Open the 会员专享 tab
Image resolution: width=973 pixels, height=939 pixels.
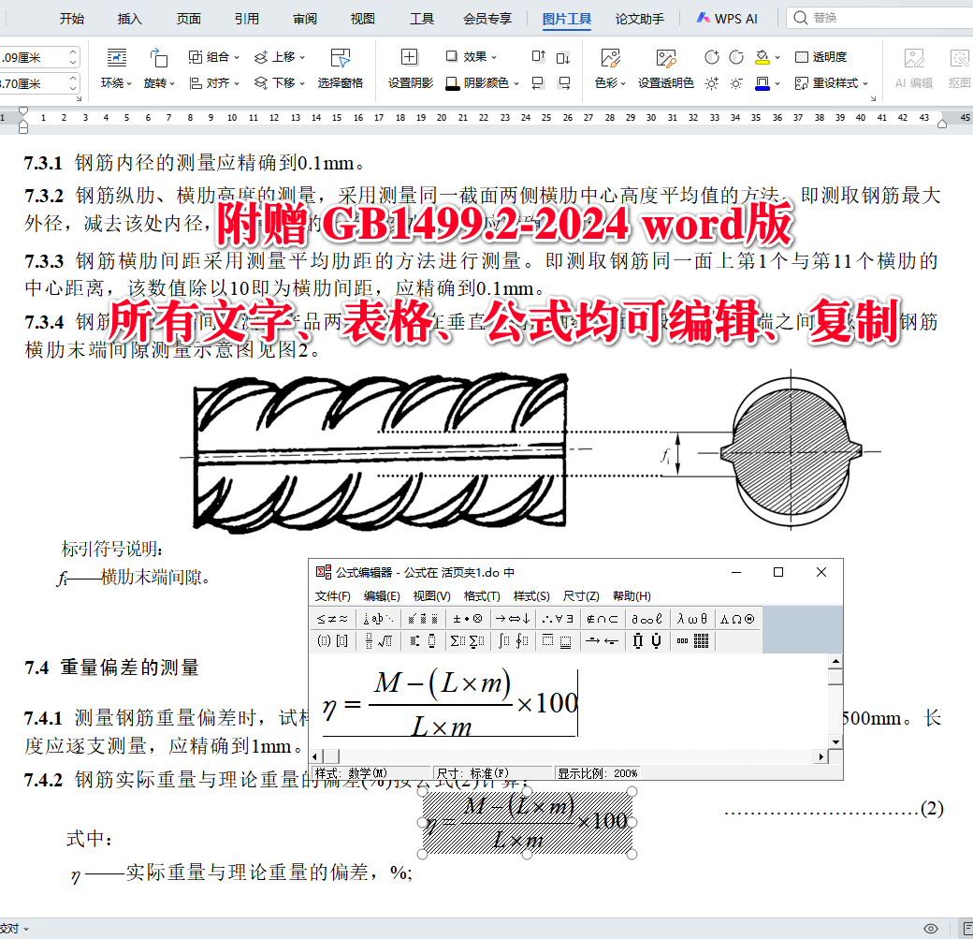point(487,19)
